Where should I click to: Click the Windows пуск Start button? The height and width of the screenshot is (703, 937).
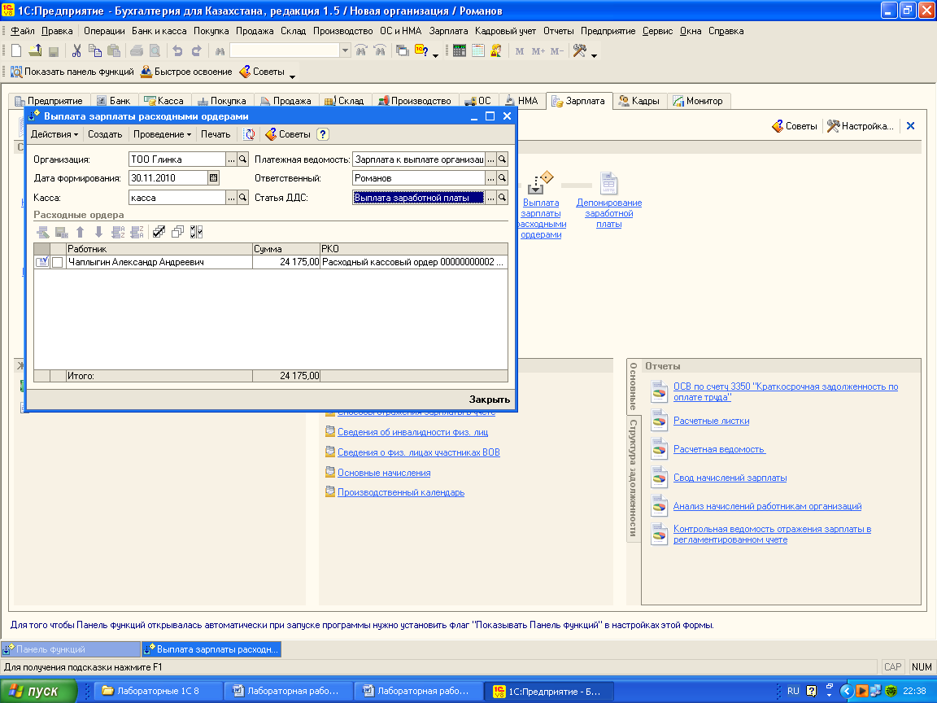39,691
